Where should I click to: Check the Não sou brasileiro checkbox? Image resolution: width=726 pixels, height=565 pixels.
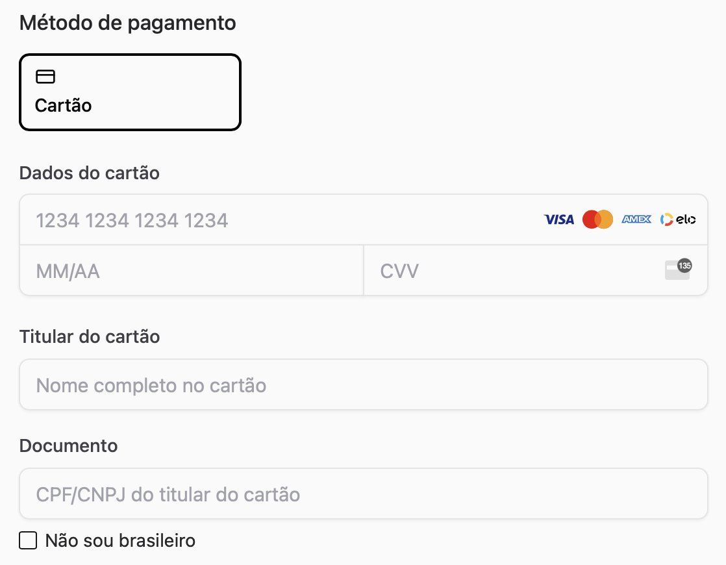pyautogui.click(x=28, y=540)
